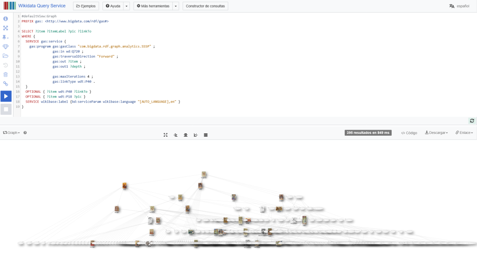This screenshot has width=477, height=257.
Task: Fit graph to view with expand arrows icon
Action: click(165, 135)
